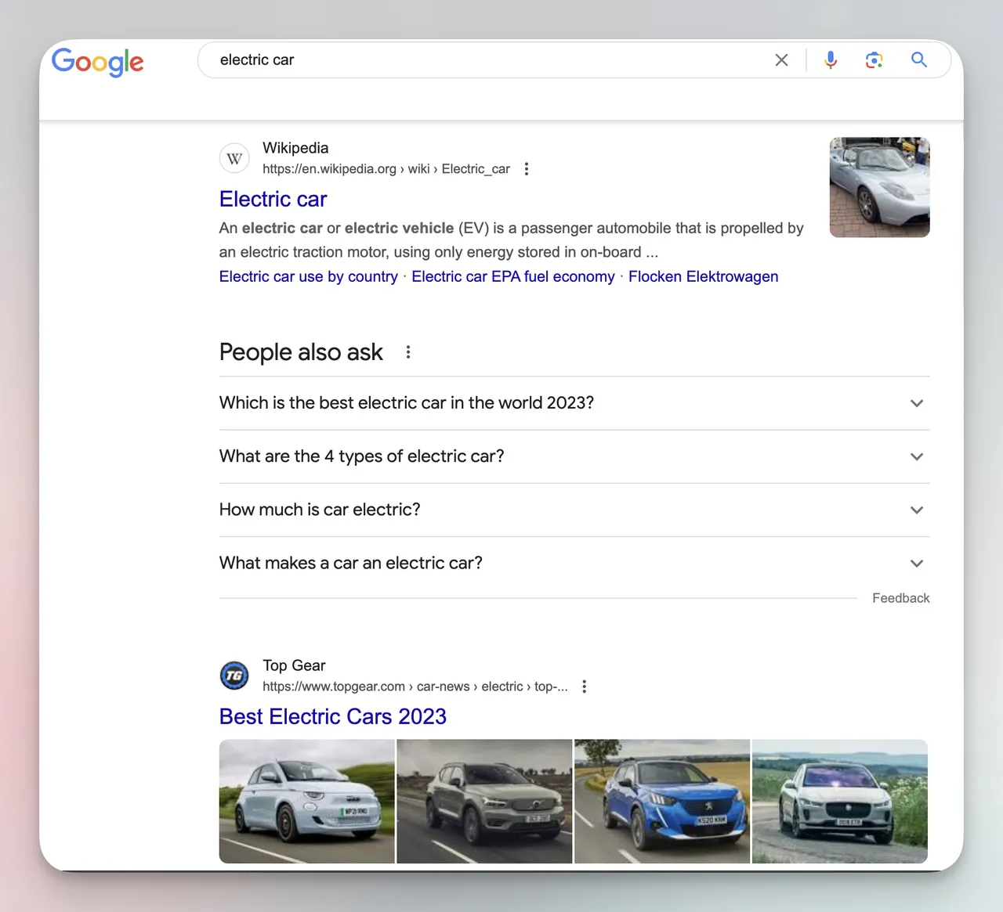Open the blue Peugeot car thumbnail
1003x912 pixels.
click(x=662, y=802)
